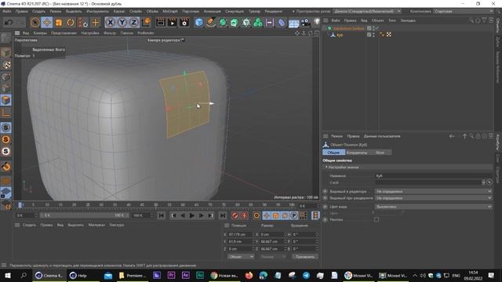Click the green Cloner MoGraph icon
The image size is (502, 282).
pos(258,23)
